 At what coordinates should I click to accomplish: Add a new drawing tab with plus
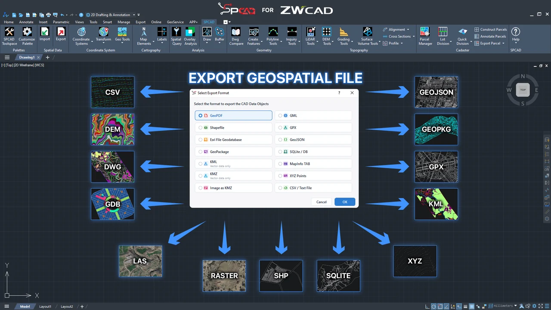point(48,57)
